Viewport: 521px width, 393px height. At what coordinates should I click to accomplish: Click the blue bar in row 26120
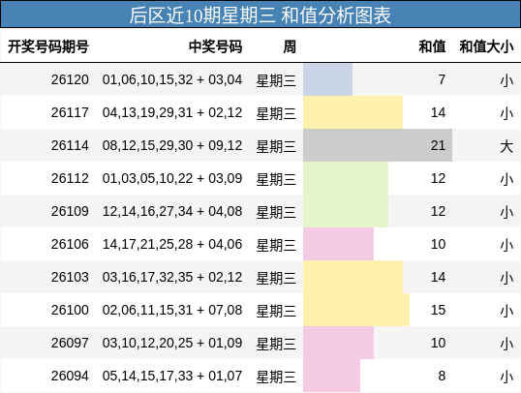pos(327,79)
